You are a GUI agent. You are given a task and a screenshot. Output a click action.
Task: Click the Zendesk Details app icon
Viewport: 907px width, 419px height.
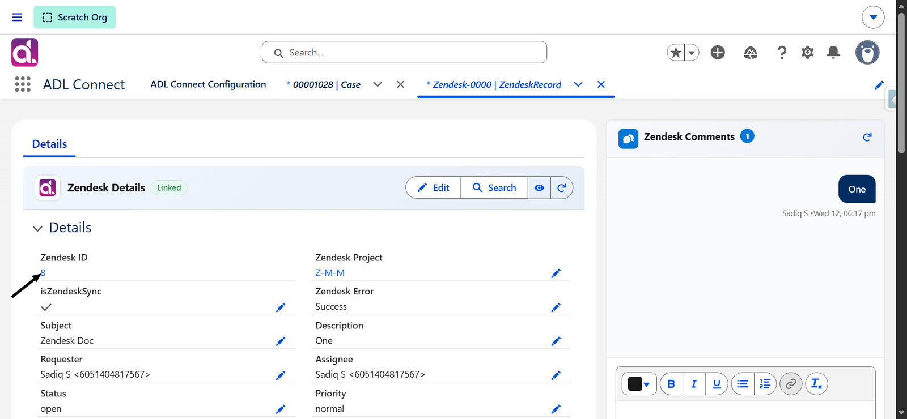[48, 187]
